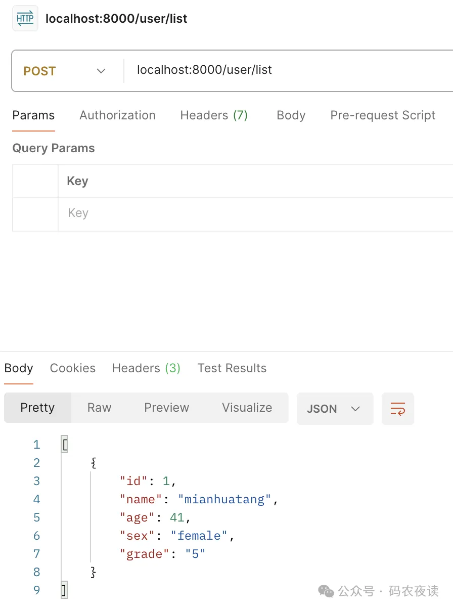This screenshot has height=609, width=453.
Task: Select the Pretty response view
Action: click(37, 408)
